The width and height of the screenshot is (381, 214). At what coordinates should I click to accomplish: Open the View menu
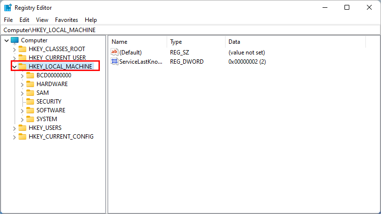click(42, 20)
